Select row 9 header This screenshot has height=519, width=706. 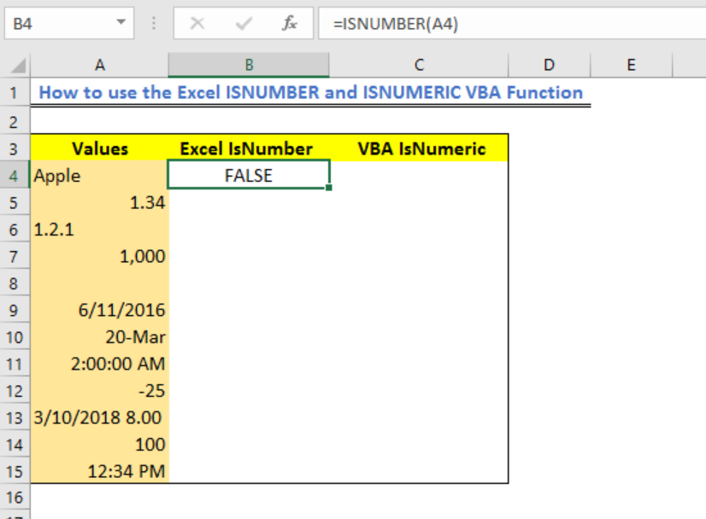coord(14,311)
